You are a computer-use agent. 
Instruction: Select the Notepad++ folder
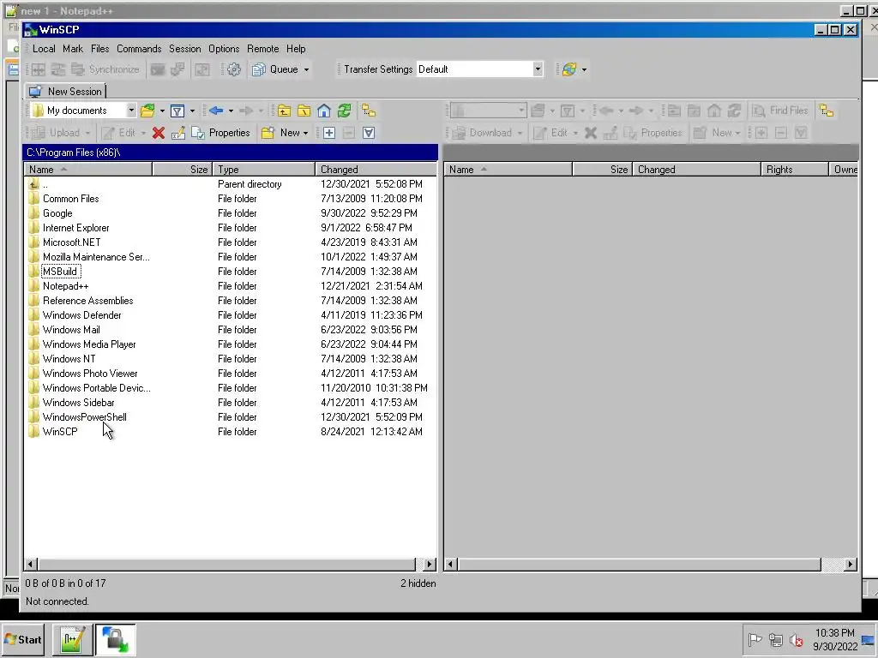(230, 286)
